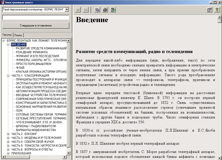
Task: Expand the ПРИЛОЖЕНИЯ node
Action: 8,153
